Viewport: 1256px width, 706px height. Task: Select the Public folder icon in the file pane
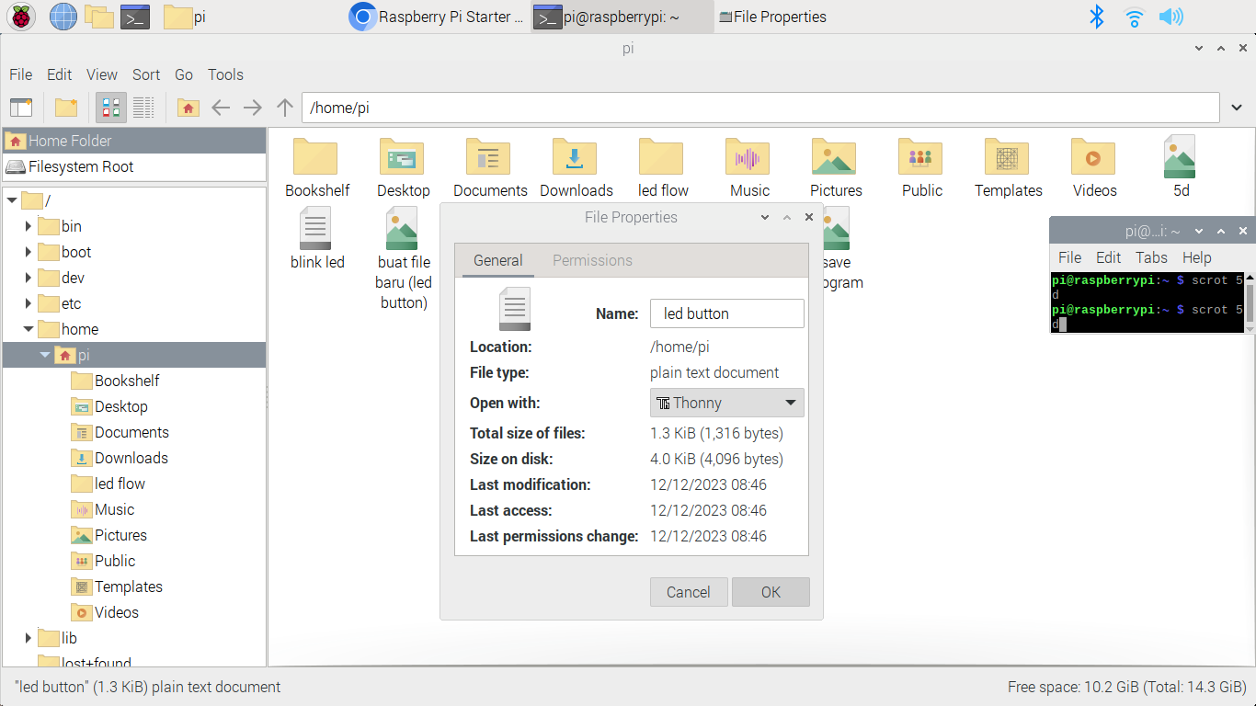click(921, 157)
